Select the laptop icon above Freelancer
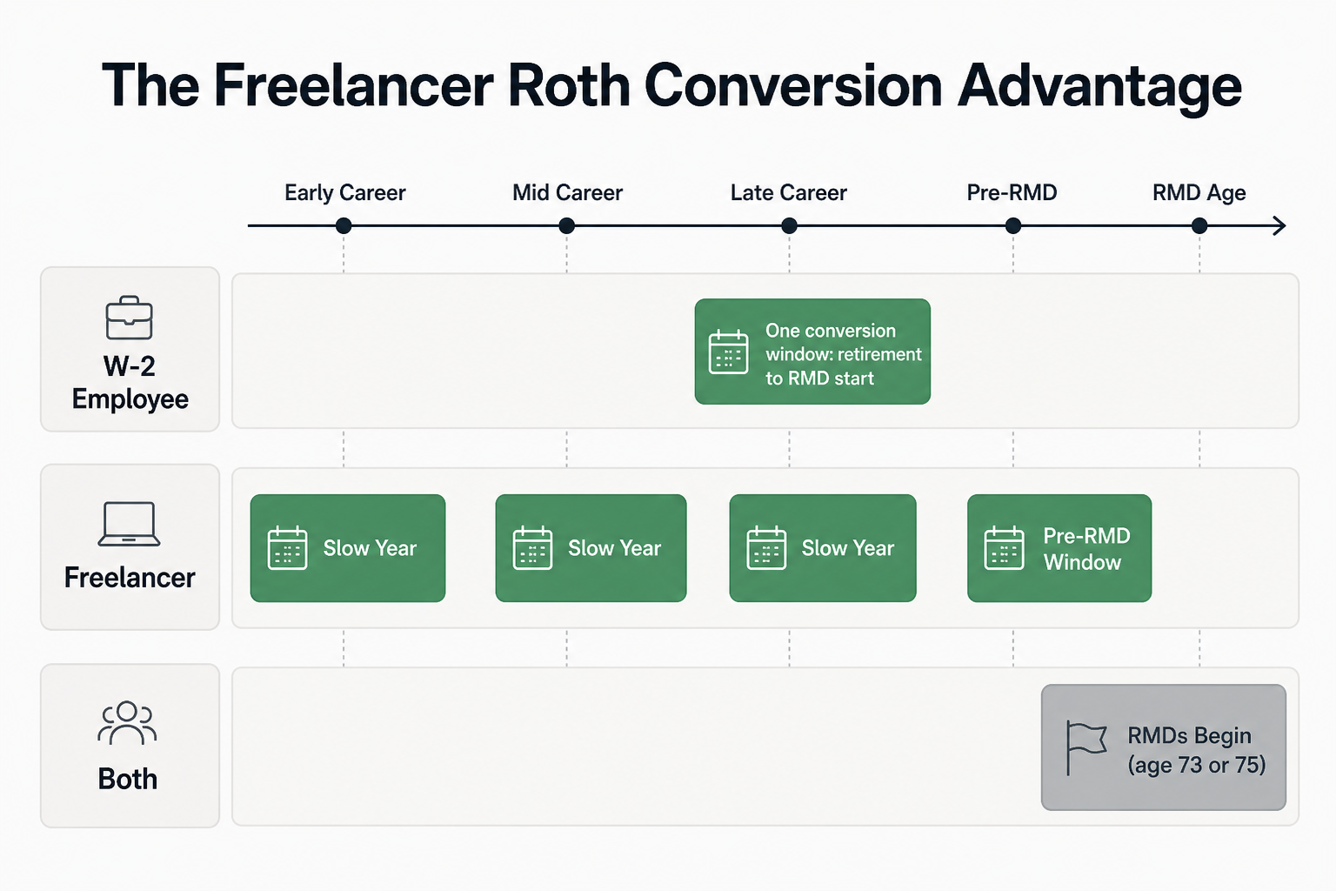 click(129, 524)
